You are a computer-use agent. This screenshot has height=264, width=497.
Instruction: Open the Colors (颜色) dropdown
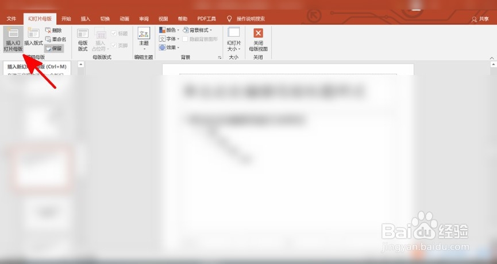point(169,30)
